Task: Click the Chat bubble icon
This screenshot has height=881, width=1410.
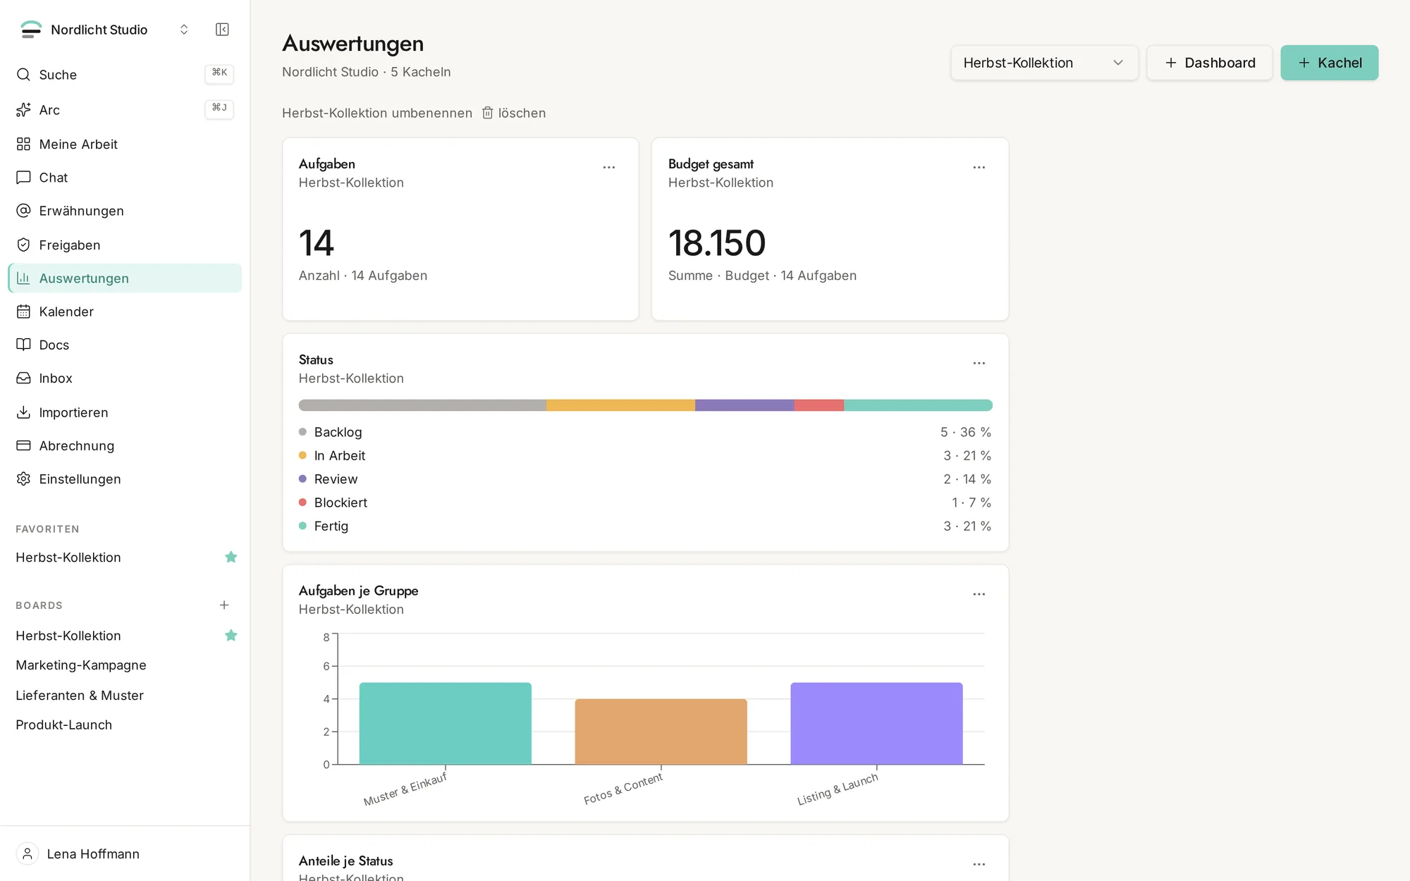Action: coord(23,178)
